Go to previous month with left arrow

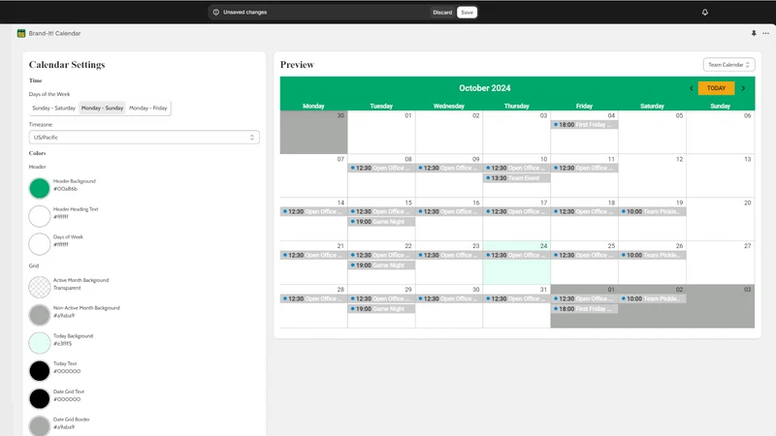[x=692, y=88]
